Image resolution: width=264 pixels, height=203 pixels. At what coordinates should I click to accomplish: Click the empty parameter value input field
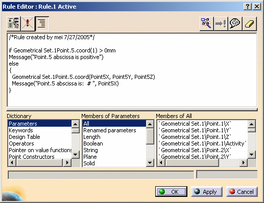101,175
